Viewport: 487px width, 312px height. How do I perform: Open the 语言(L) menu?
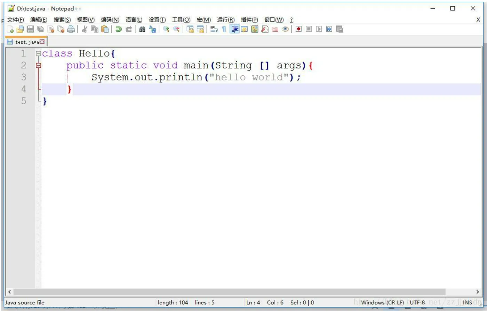coord(134,20)
